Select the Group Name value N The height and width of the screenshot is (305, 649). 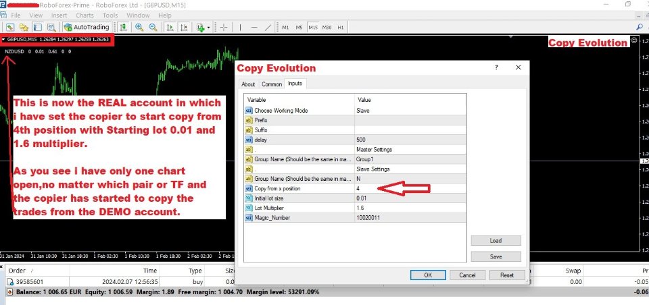click(410, 179)
